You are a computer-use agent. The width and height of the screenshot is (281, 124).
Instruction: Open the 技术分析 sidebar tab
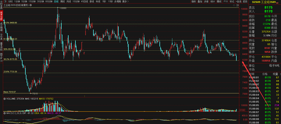coord(1,16)
